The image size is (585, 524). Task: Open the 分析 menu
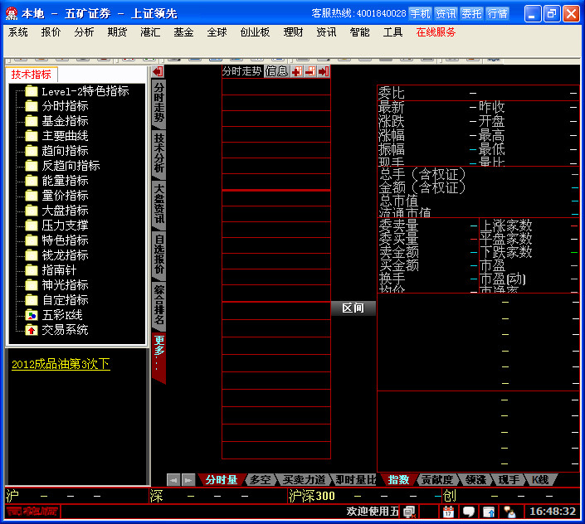[x=84, y=32]
